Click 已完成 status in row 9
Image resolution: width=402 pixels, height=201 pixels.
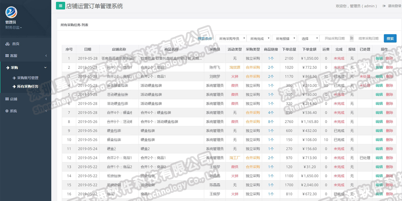coord(339,131)
